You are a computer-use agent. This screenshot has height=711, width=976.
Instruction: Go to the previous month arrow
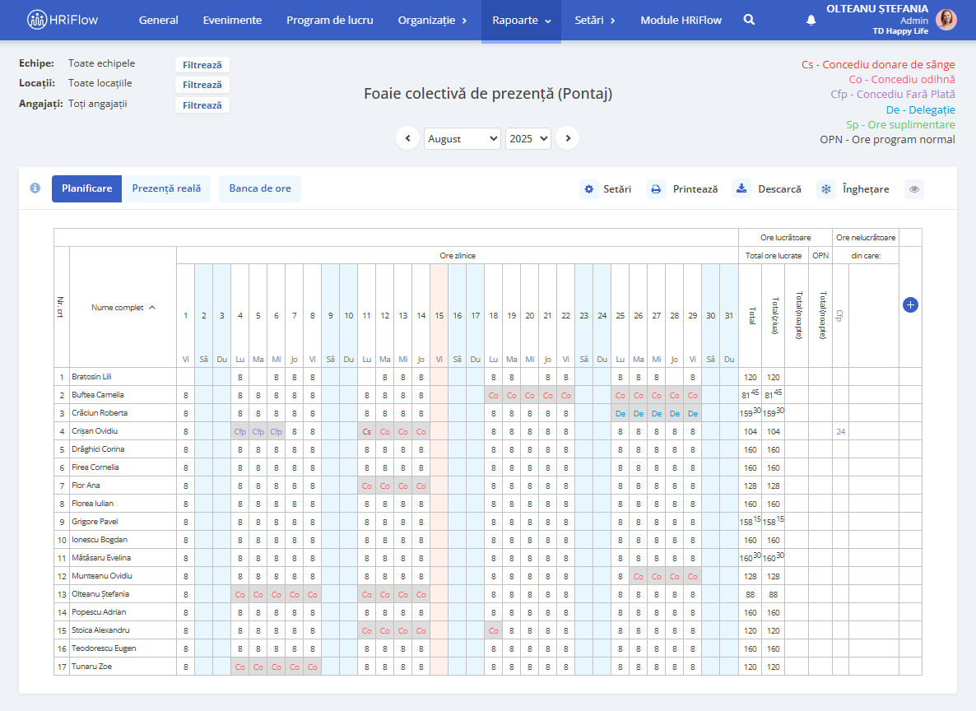(x=407, y=138)
